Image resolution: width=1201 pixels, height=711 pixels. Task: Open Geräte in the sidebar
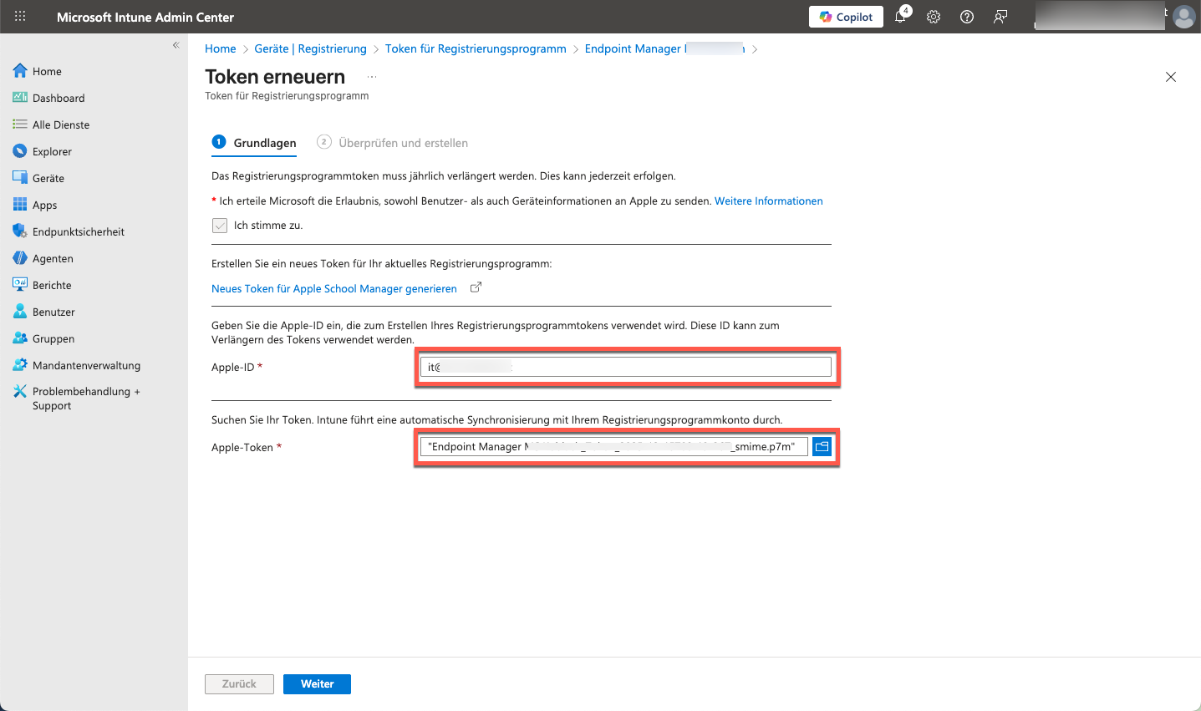pos(48,178)
